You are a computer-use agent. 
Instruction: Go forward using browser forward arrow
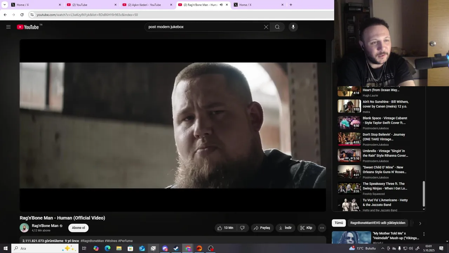point(13,15)
